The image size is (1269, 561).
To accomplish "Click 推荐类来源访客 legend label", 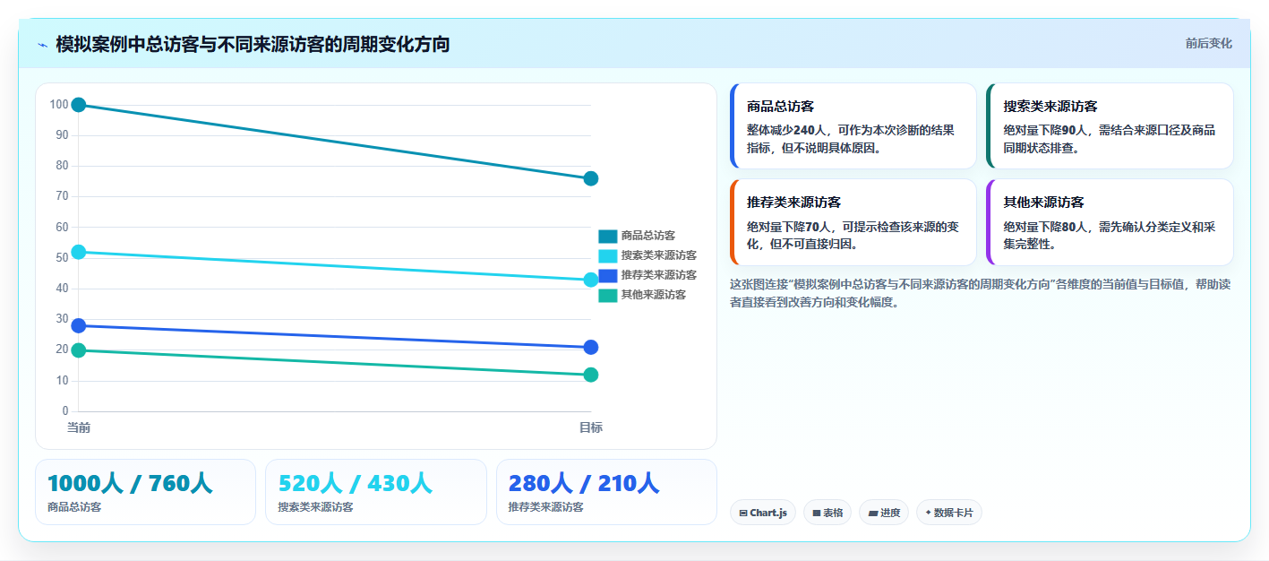I will coord(659,275).
